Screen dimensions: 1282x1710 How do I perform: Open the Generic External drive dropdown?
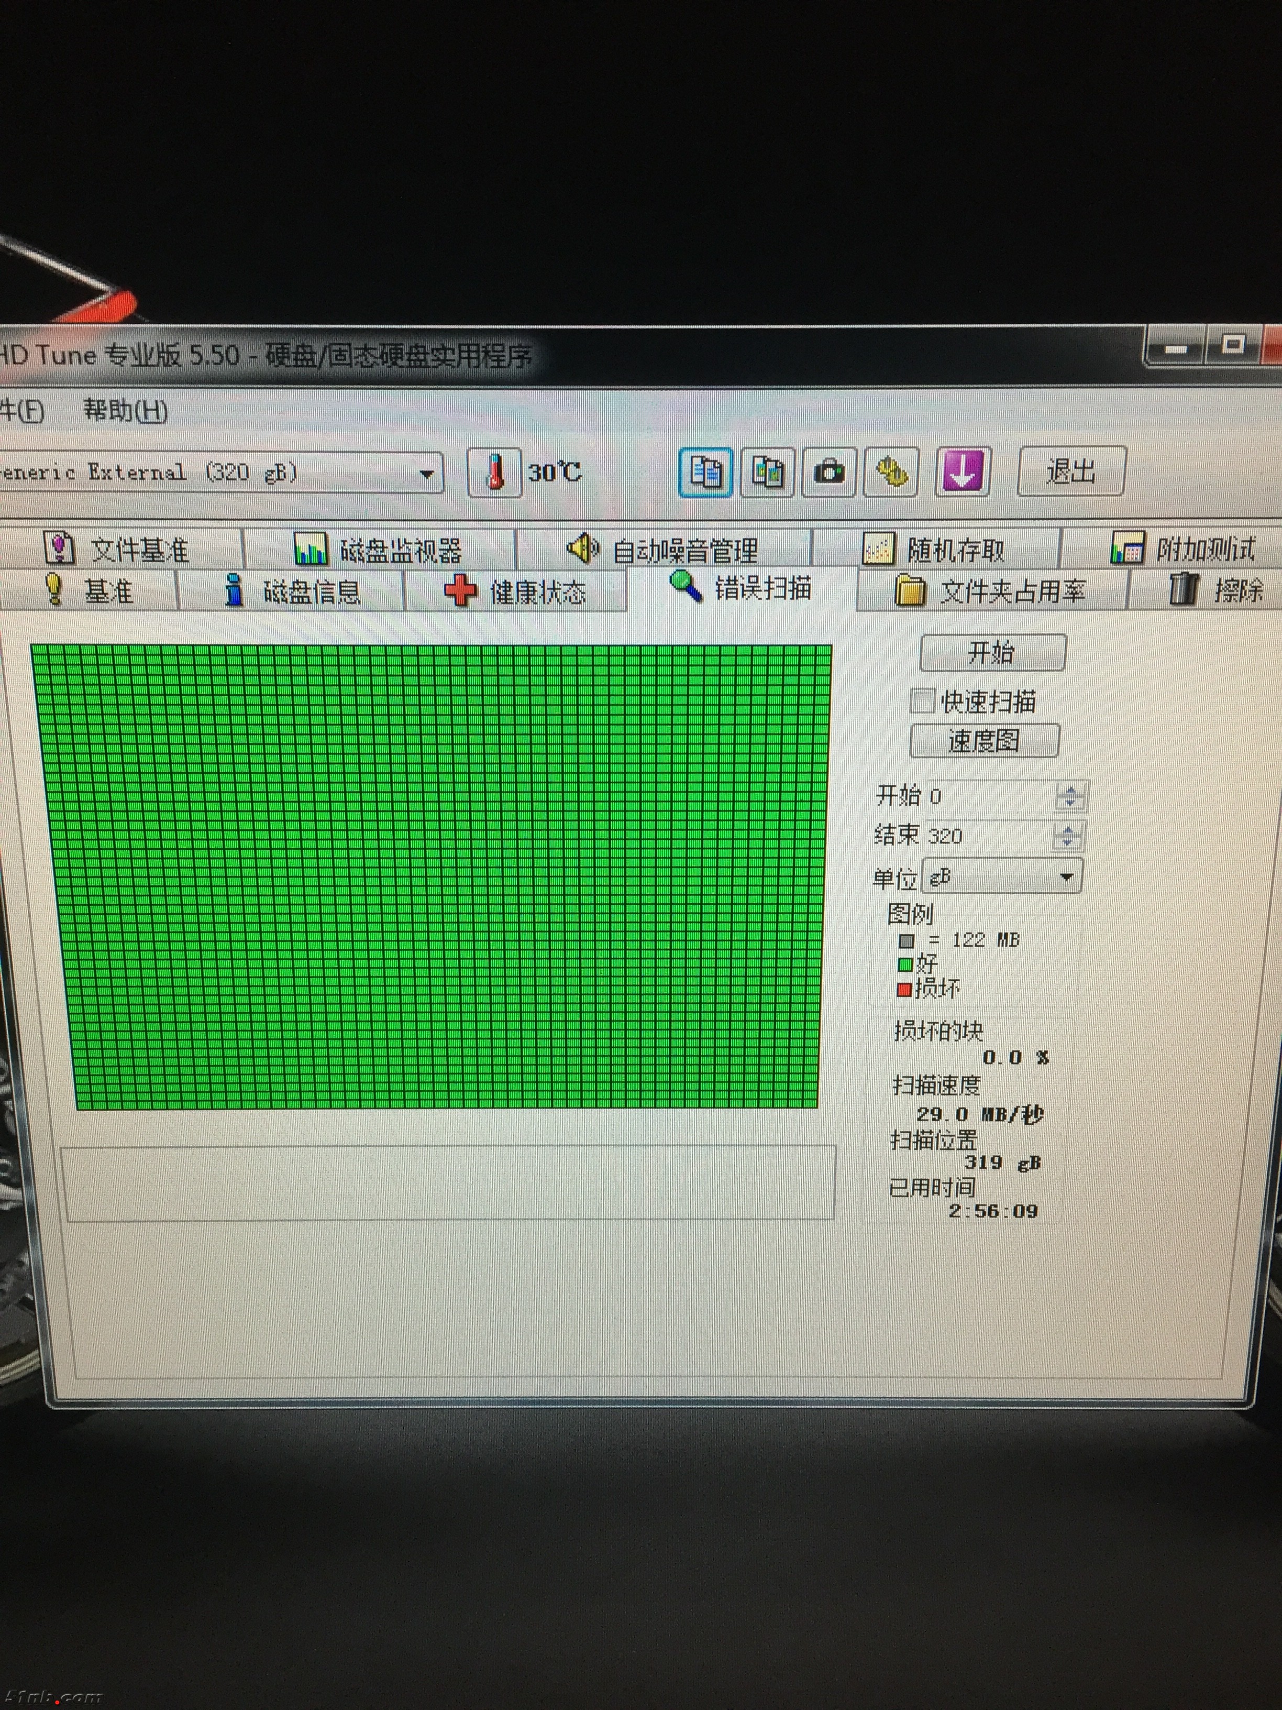point(426,473)
